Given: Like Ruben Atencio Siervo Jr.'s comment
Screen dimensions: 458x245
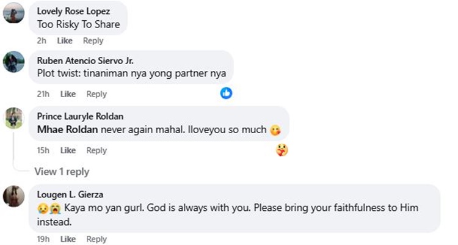Looking at the screenshot, I should click(x=68, y=94).
